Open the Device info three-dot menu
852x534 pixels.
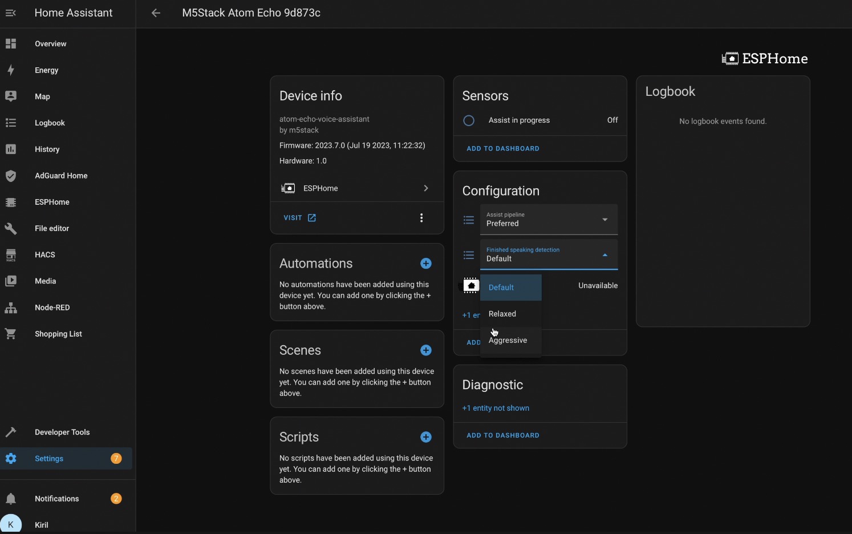pyautogui.click(x=421, y=218)
